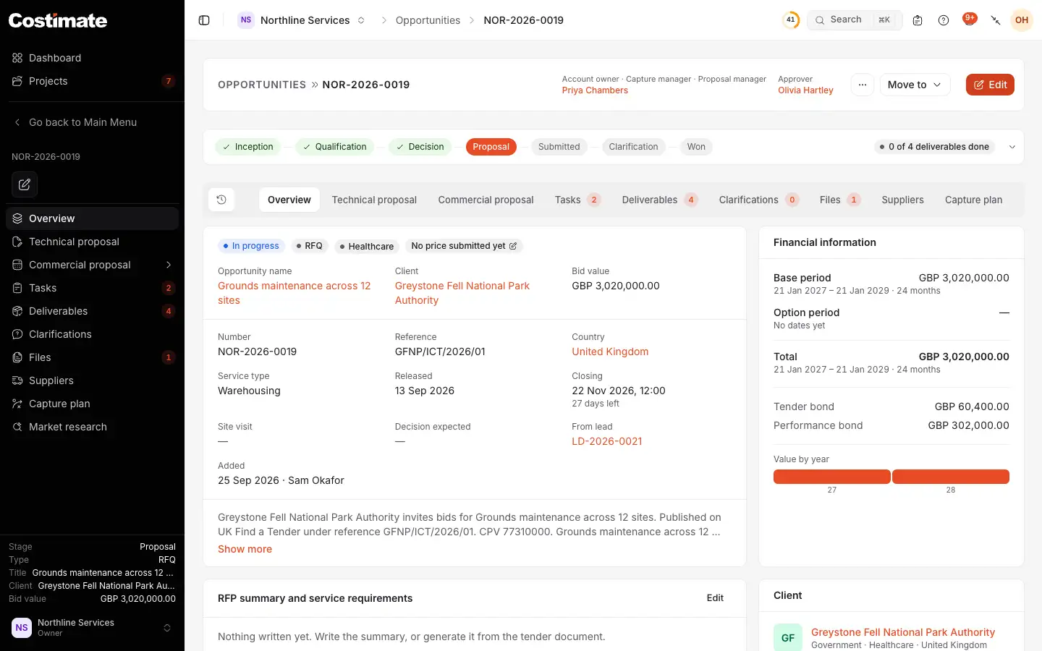
Task: Open the Greystone Fell National Park Authority client card link
Action: tap(903, 632)
